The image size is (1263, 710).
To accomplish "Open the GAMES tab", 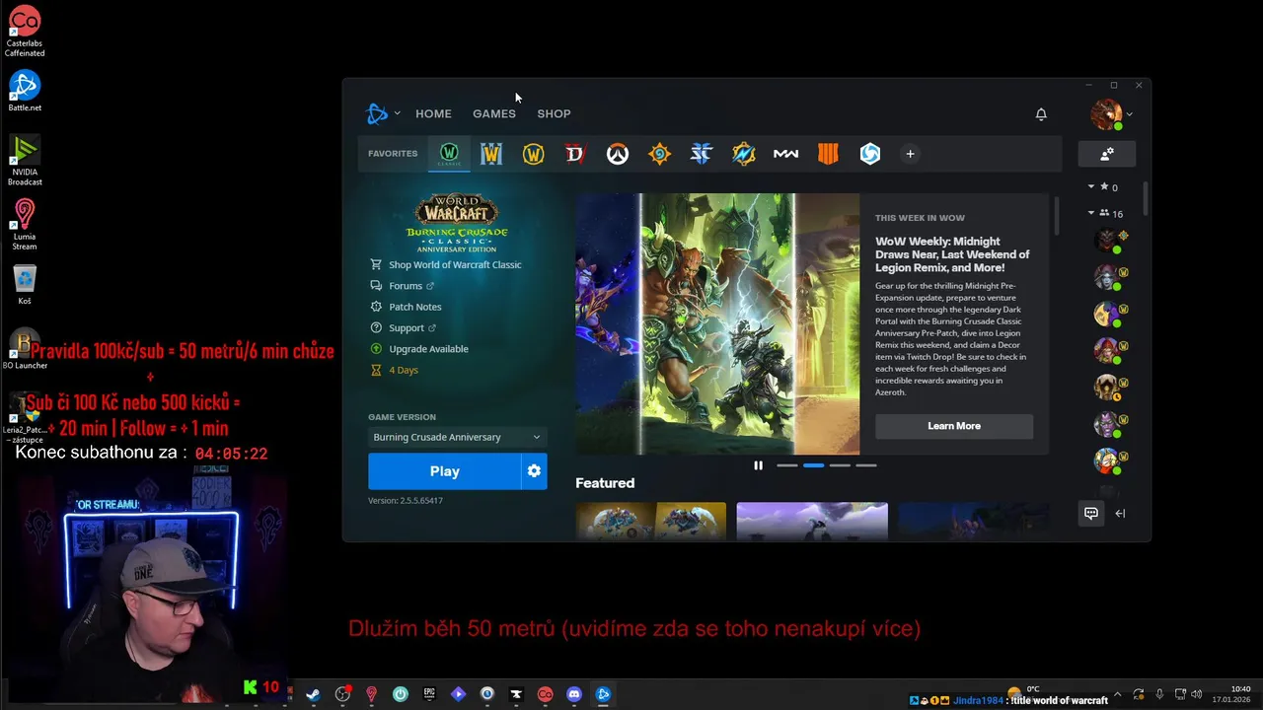I will [x=494, y=113].
